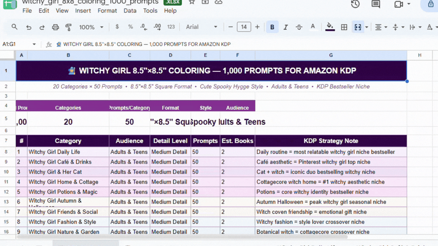
Task: Open horizontal align dropdown
Action: pos(381,27)
